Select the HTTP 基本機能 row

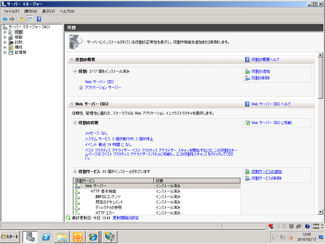[x=157, y=191]
